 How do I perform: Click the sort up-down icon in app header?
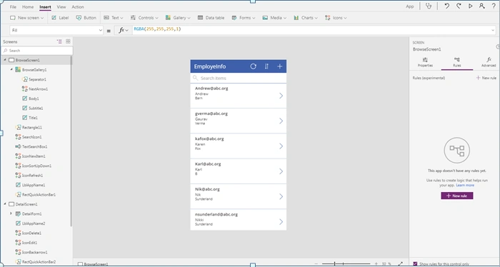pyautogui.click(x=266, y=66)
